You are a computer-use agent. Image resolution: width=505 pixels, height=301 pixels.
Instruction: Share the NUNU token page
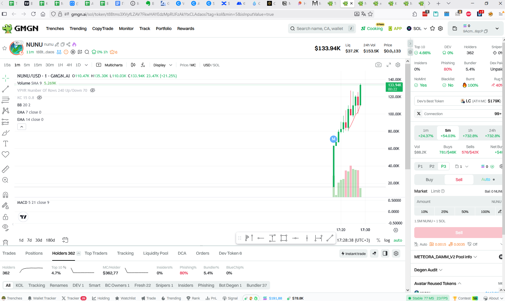coord(68,45)
